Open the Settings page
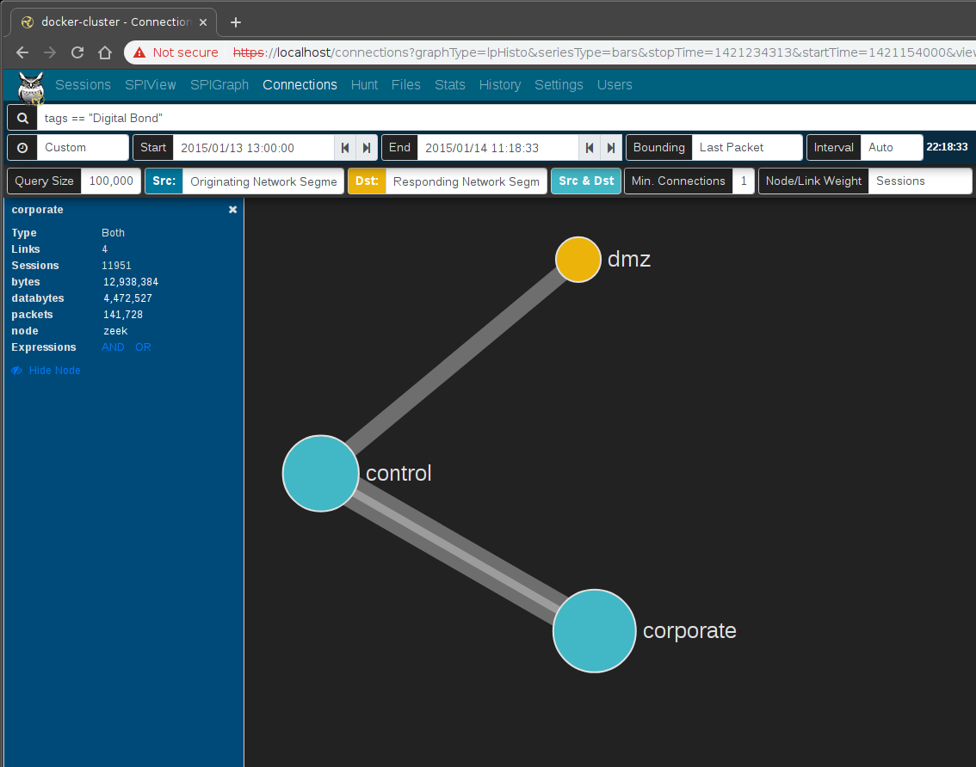The width and height of the screenshot is (976, 767). click(x=559, y=84)
